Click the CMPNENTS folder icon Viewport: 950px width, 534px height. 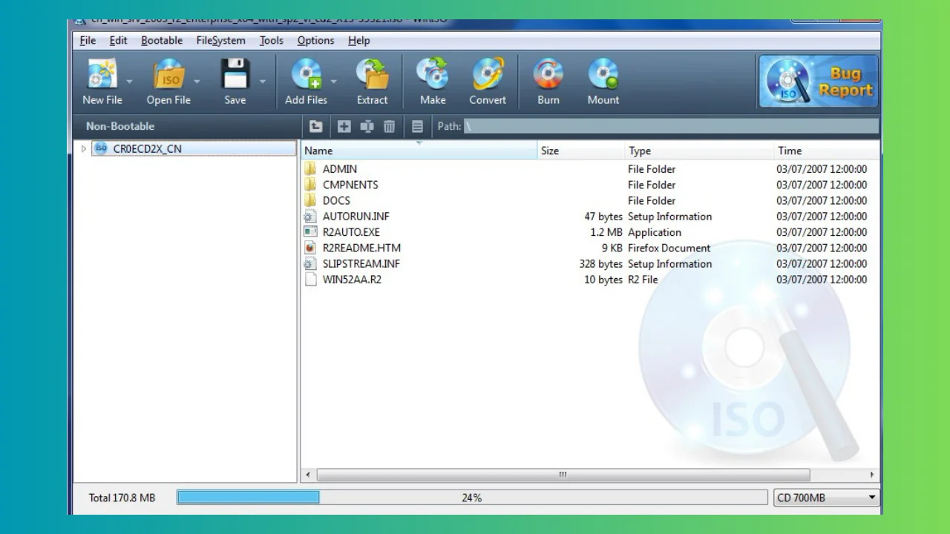pos(310,185)
